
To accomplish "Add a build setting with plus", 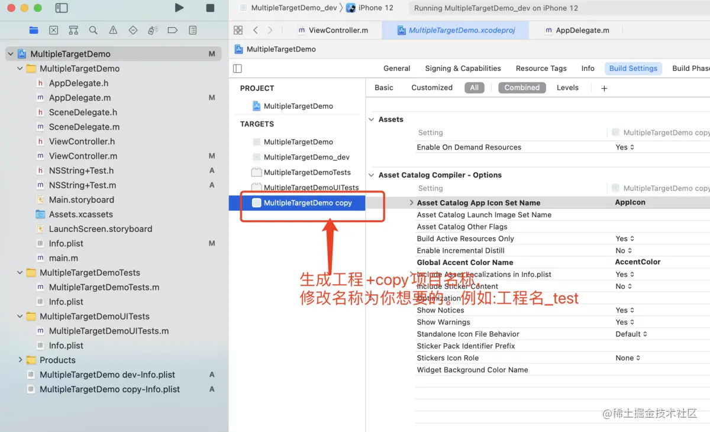I will (x=604, y=88).
